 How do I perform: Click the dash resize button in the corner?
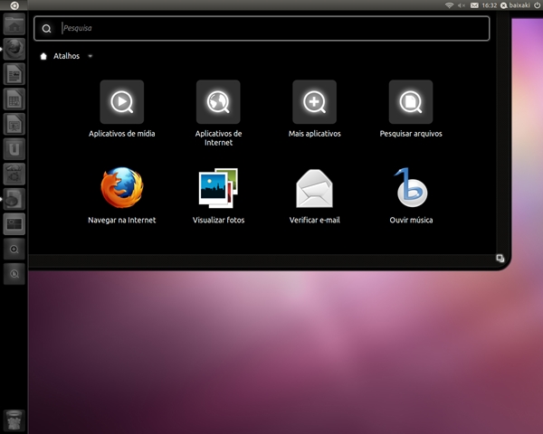[x=500, y=259]
